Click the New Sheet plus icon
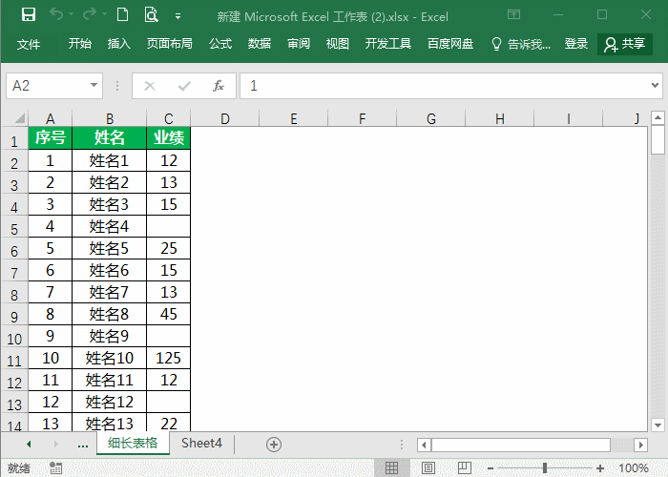The width and height of the screenshot is (668, 477). tap(274, 445)
